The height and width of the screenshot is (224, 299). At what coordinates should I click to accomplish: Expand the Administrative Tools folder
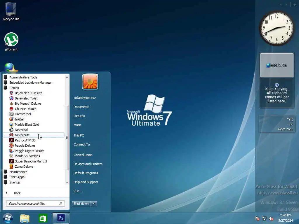23,77
